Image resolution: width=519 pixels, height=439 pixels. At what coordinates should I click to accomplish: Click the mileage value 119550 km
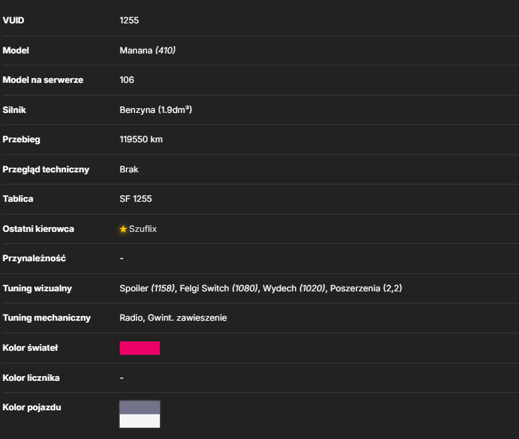tap(141, 140)
